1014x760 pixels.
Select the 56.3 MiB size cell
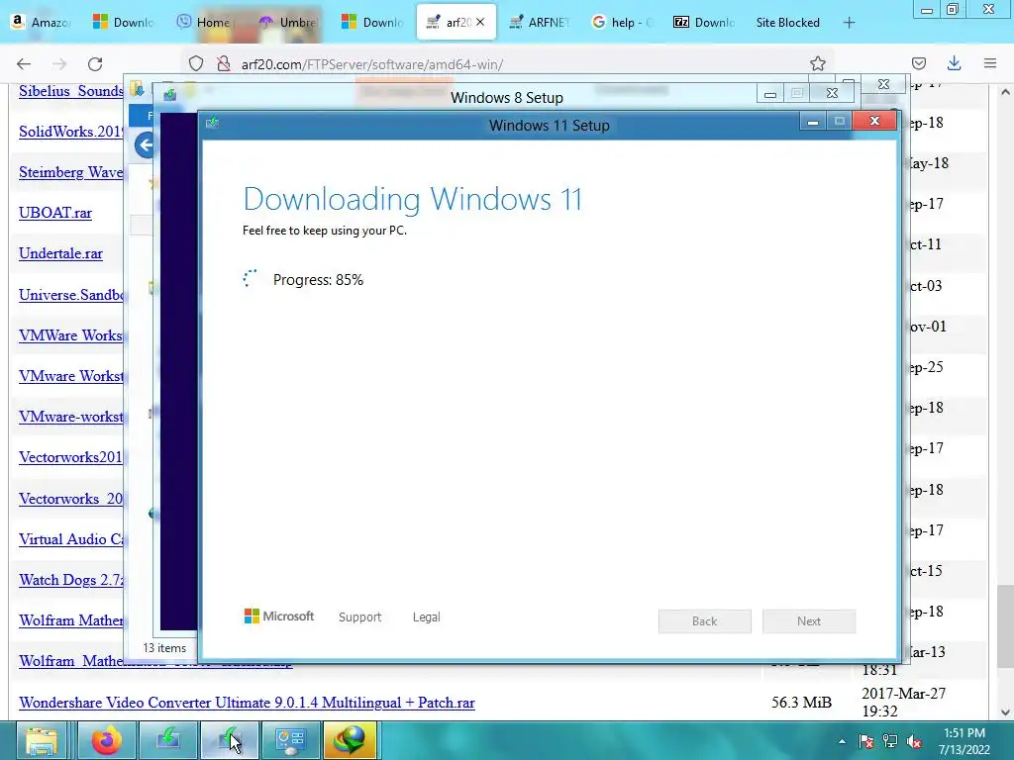tap(801, 702)
